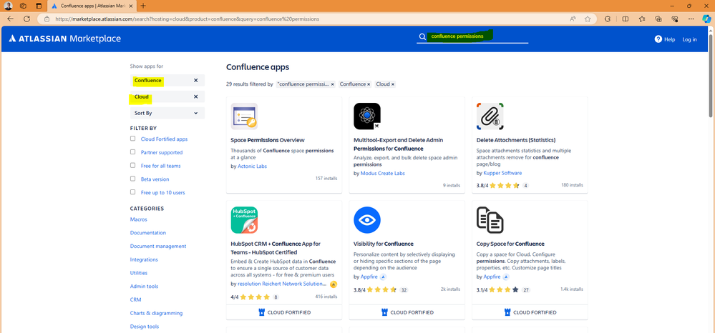Image resolution: width=715 pixels, height=333 pixels.
Task: Open Collections icon
Action: (x=658, y=19)
